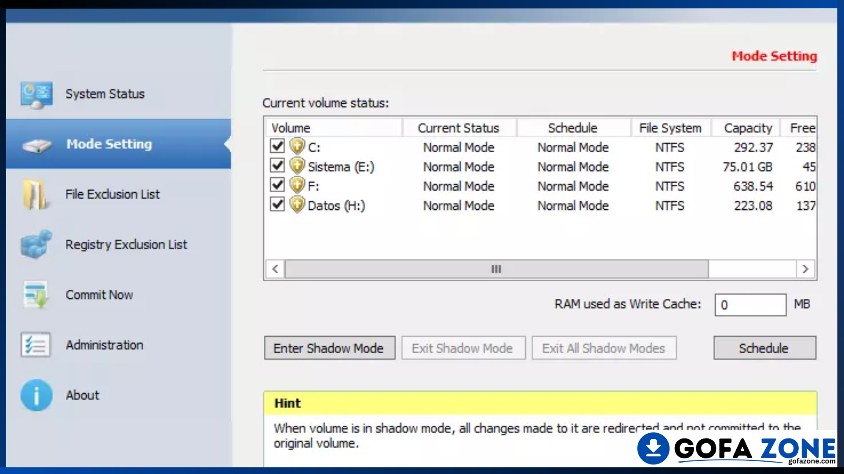
Task: Click the System Status monitor icon
Action: [36, 94]
